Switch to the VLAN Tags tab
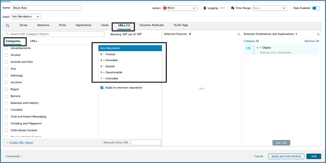Screen dimensions: 326x163 point(181,25)
